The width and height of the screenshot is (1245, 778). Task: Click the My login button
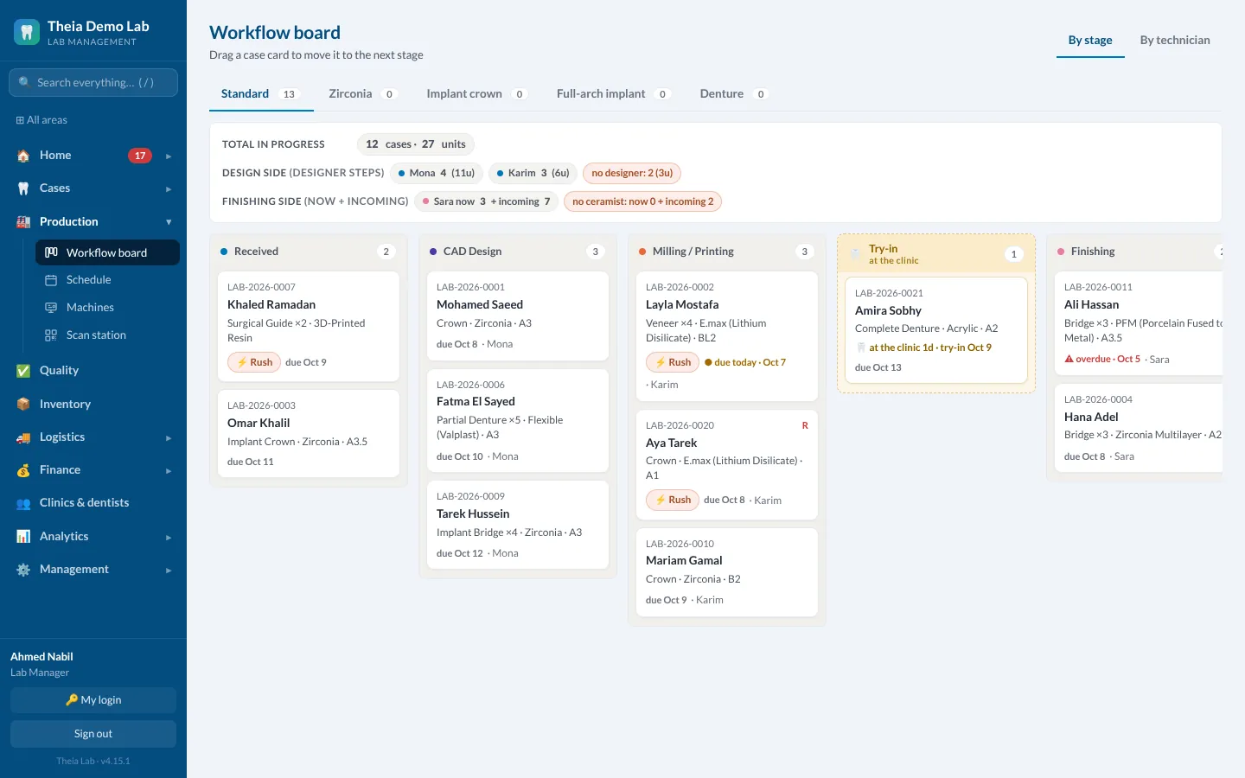tap(93, 700)
